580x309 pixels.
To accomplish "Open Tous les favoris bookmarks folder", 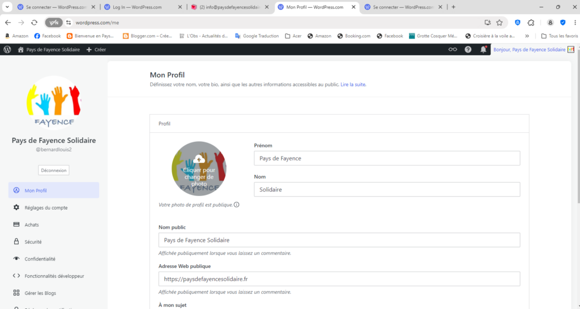I will pos(559,36).
